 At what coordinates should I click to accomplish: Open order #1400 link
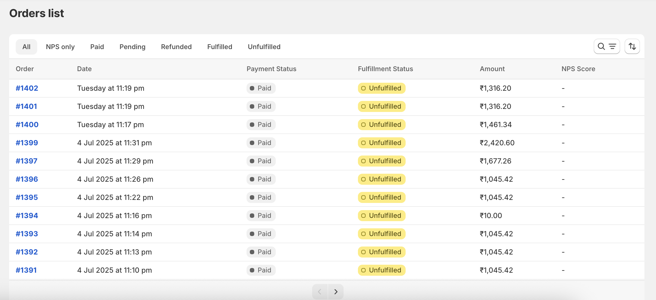click(x=27, y=125)
